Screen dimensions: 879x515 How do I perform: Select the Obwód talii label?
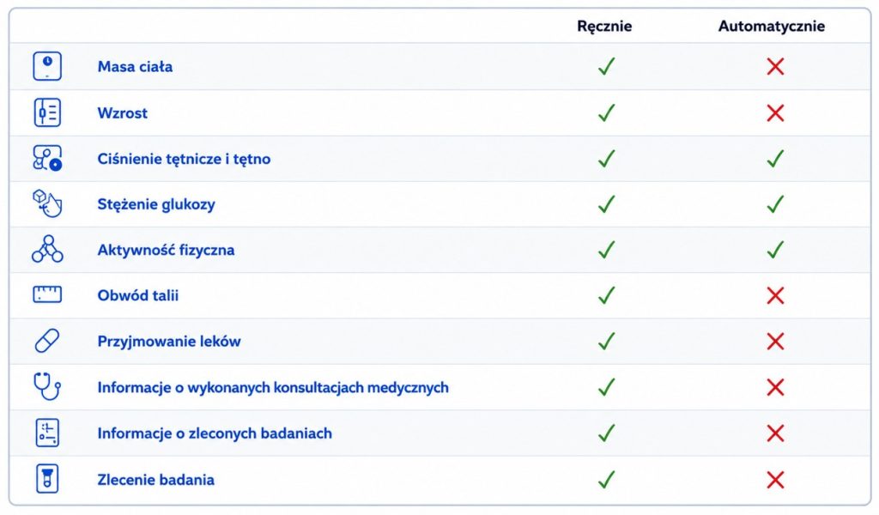138,295
